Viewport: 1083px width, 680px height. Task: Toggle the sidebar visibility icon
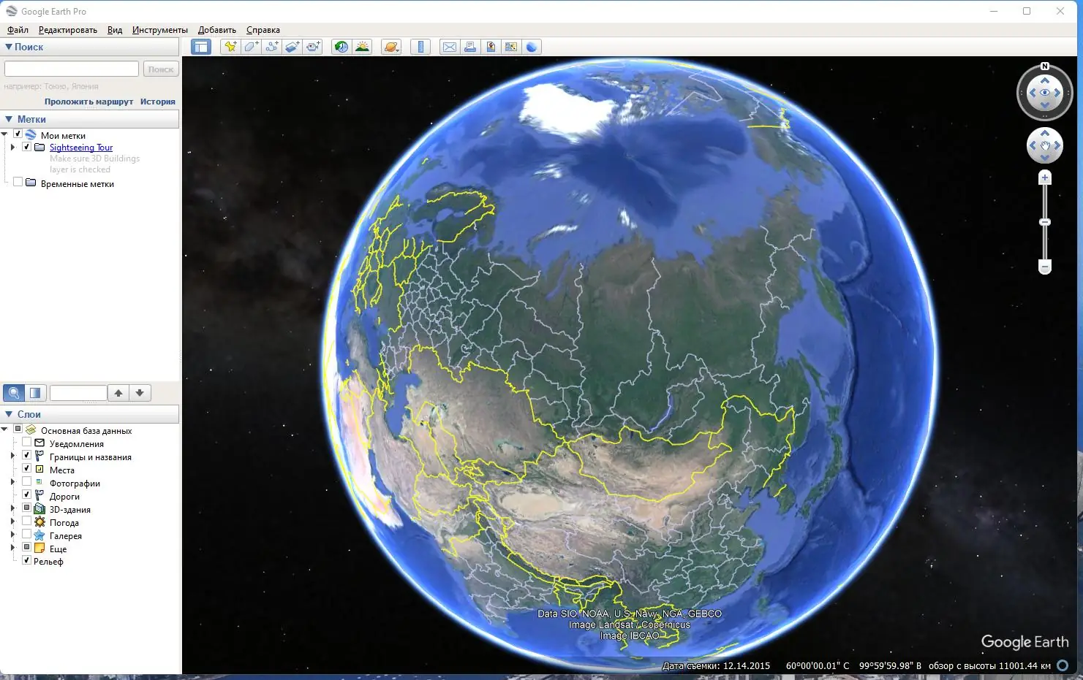200,46
